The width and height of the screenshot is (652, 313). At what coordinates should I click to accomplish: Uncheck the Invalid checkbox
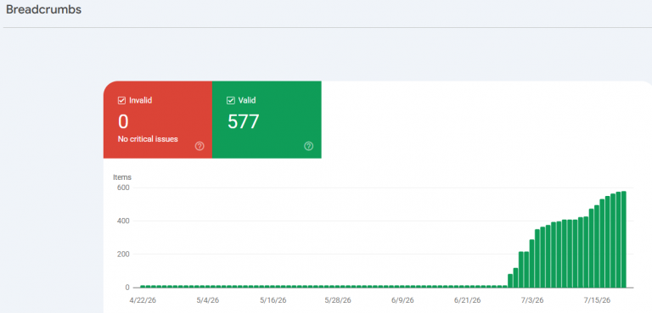point(121,100)
